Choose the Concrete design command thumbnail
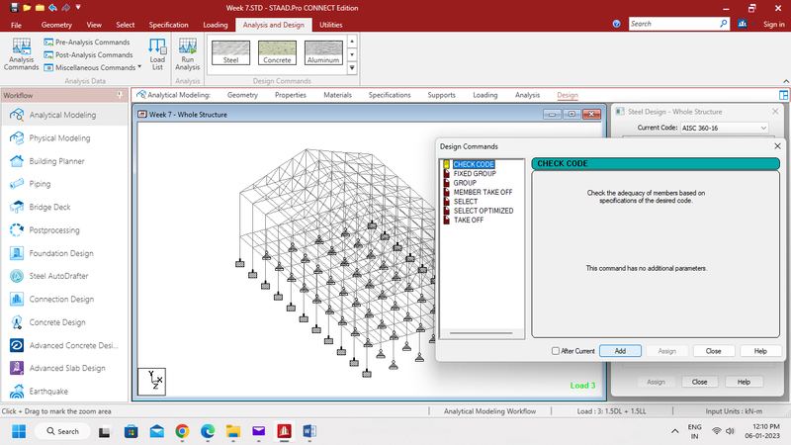This screenshot has height=445, width=791. (x=278, y=52)
